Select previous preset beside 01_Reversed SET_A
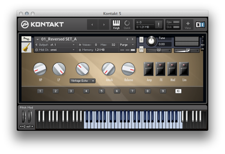Screen dimensions: 225x154 127,39
